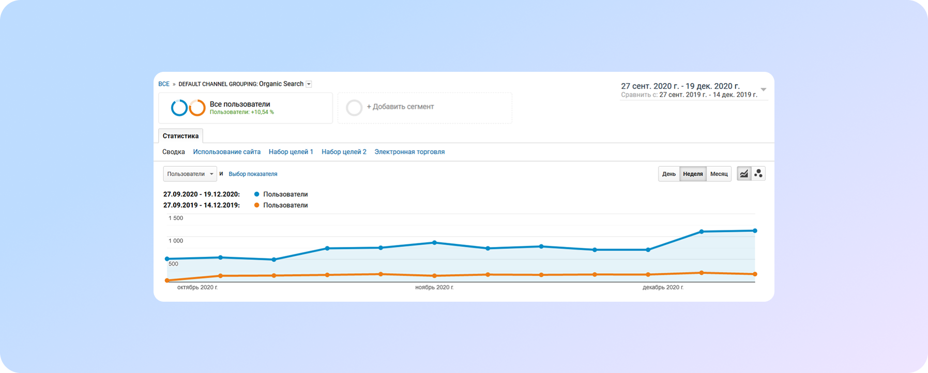The width and height of the screenshot is (928, 373).
Task: Click the blue legend dot for 2020 Пользователи
Action: [256, 194]
